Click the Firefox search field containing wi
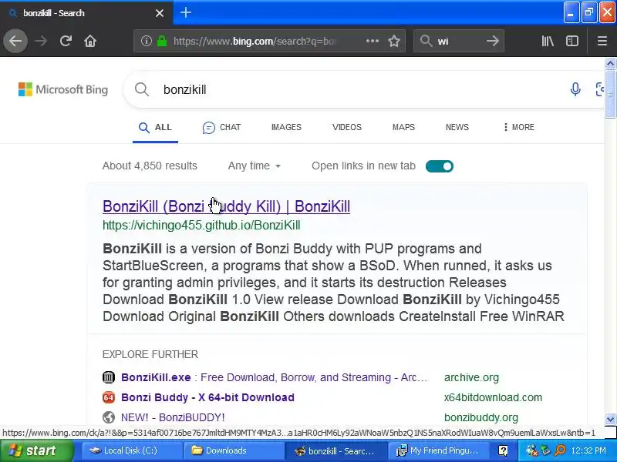The height and width of the screenshot is (462, 617). pyautogui.click(x=458, y=41)
